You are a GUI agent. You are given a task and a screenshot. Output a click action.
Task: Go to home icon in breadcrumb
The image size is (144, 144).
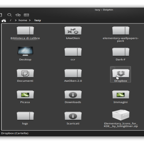pyautogui.click(x=4, y=21)
